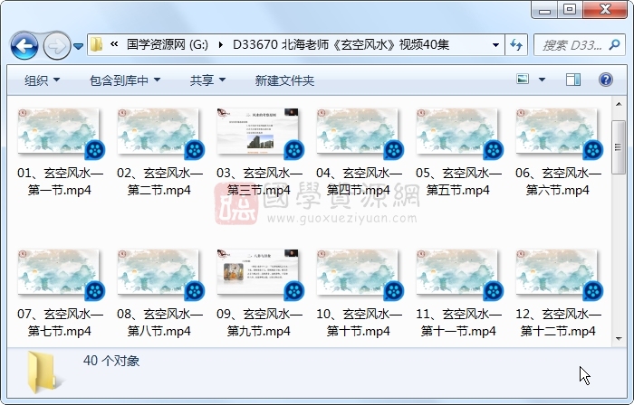Select thumbnail of 03 第三节.mp4
Image resolution: width=634 pixels, height=405 pixels.
coord(260,135)
